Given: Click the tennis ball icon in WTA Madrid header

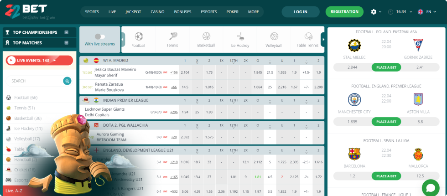Looking at the screenshot, I should point(86,60).
